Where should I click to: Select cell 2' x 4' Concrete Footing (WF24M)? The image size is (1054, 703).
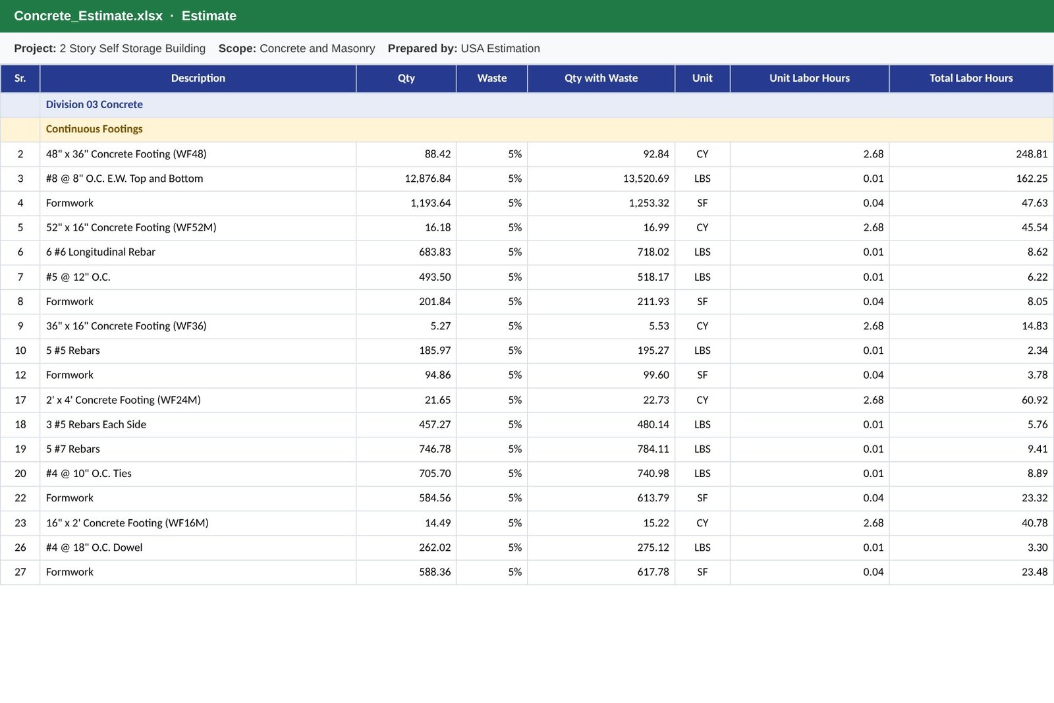point(198,400)
